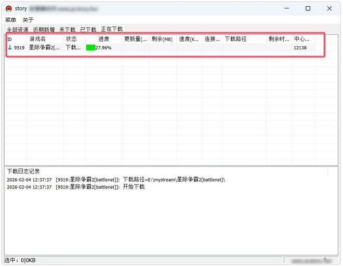Minimize the story window
The image size is (343, 267).
click(x=287, y=8)
